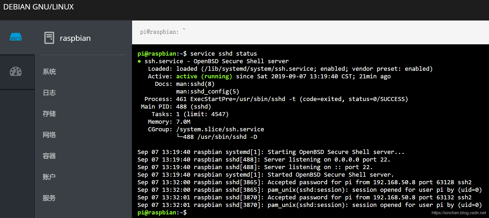Click the Starting OpenBSD Secure Shell server log line
The width and height of the screenshot is (489, 218).
(271, 152)
